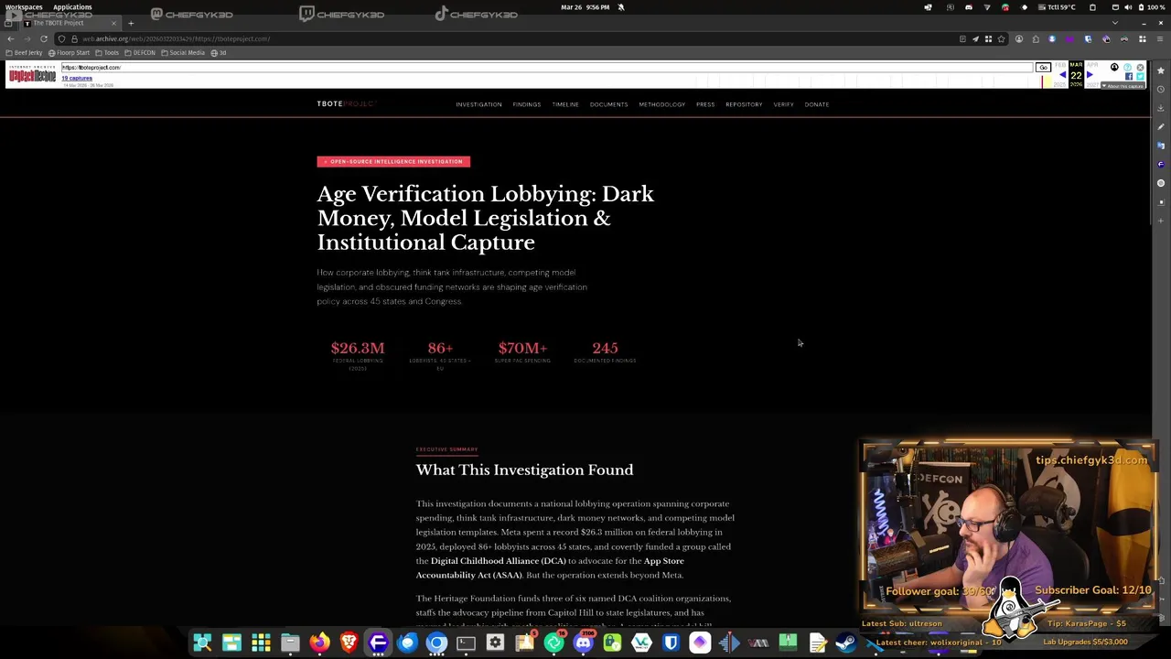Share capture on Facebook icon
Screen dimensions: 1171x659
pyautogui.click(x=1129, y=77)
